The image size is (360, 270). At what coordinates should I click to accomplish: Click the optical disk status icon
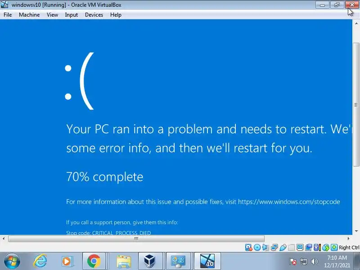click(257, 247)
